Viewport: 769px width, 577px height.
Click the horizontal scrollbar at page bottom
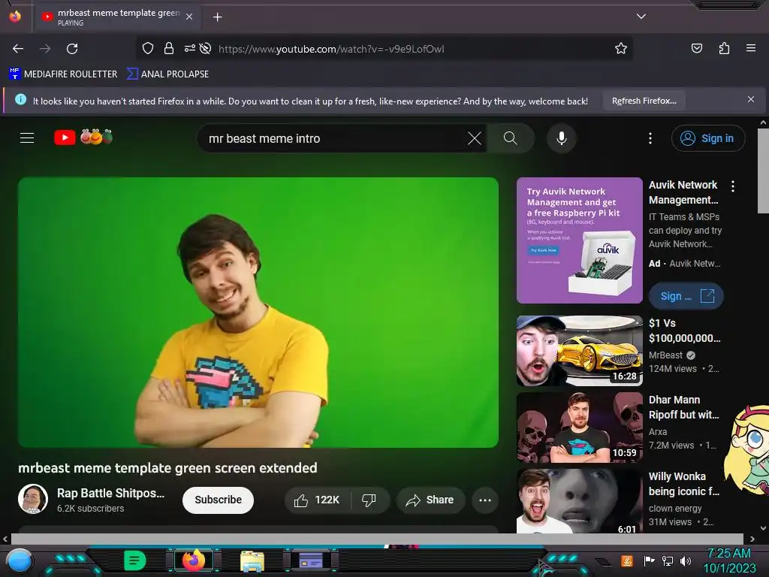377,539
